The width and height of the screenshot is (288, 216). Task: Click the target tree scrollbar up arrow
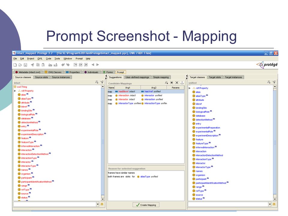pyautogui.click(x=275, y=86)
